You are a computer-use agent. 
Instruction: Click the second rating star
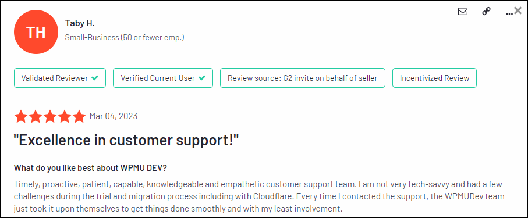click(x=35, y=116)
